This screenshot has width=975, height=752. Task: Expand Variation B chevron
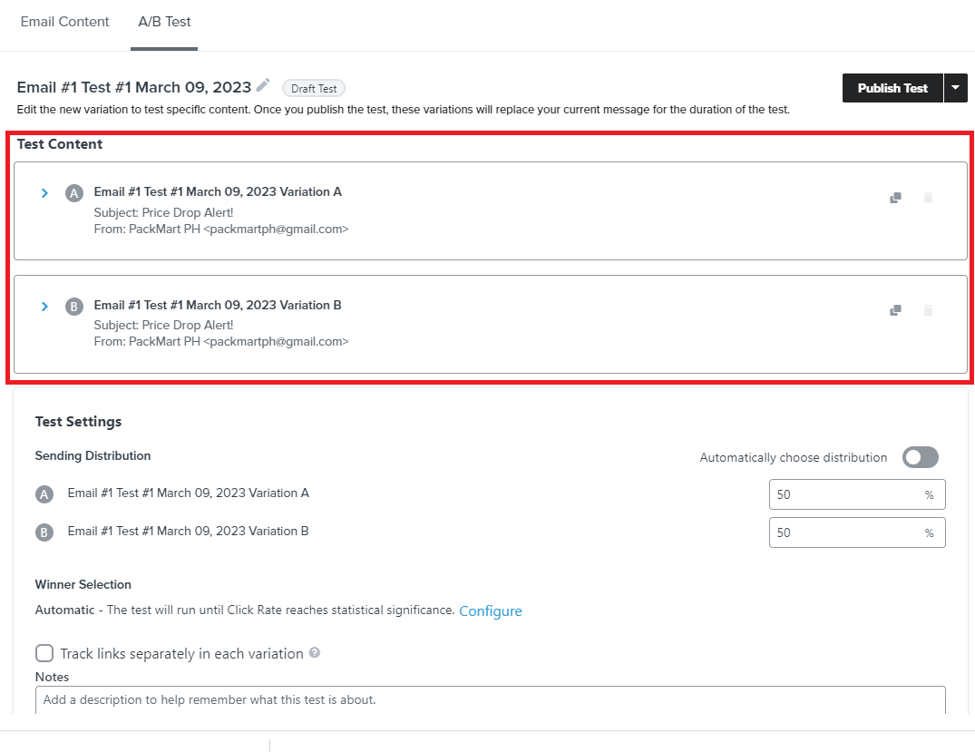pyautogui.click(x=44, y=306)
